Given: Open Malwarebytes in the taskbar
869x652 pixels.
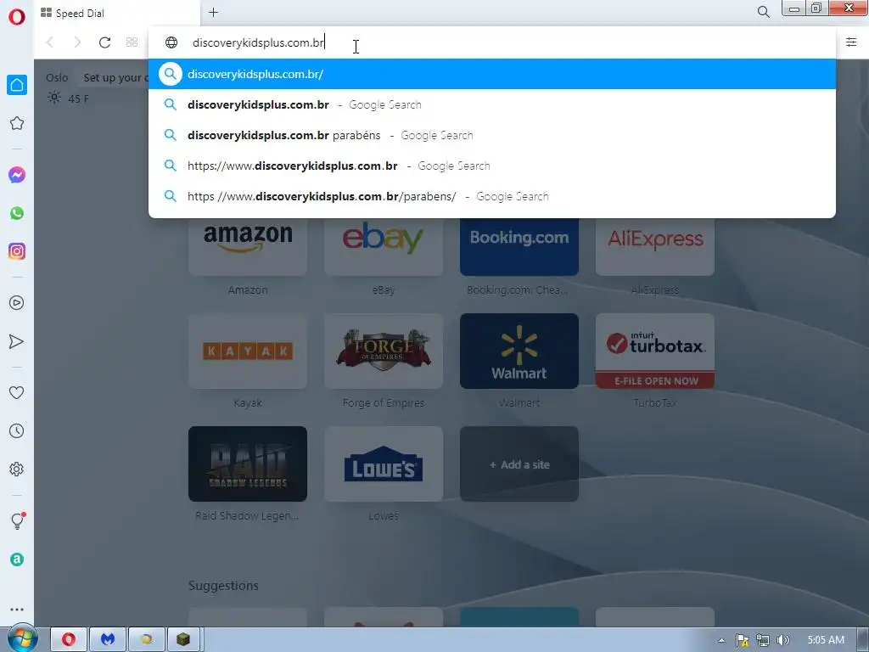Looking at the screenshot, I should click(108, 639).
